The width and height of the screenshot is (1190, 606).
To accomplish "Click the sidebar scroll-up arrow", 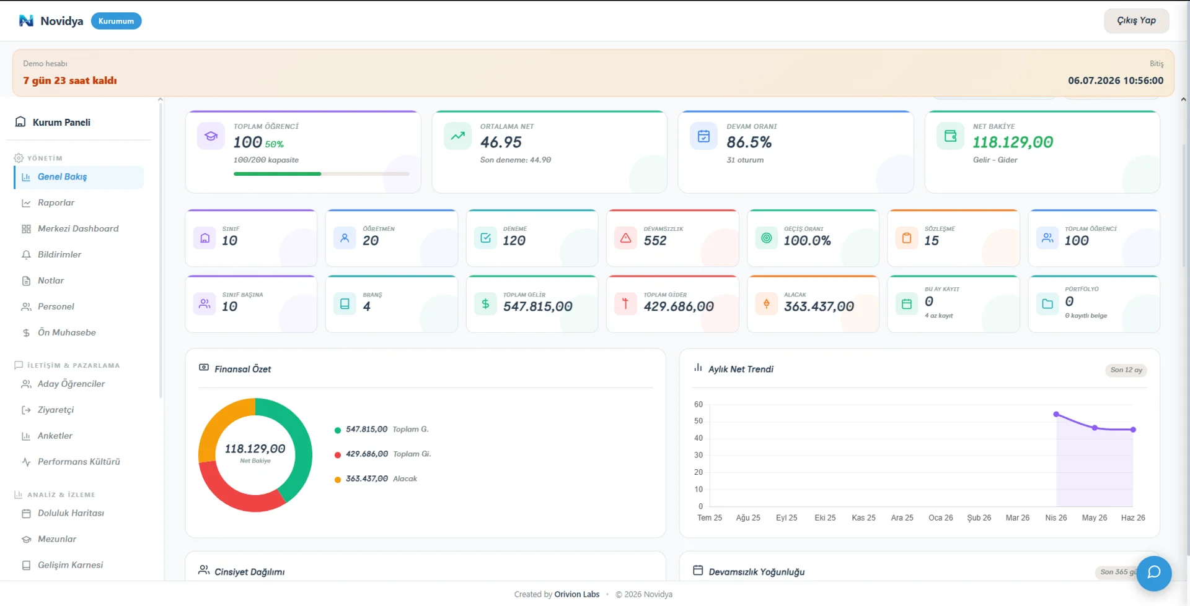I will 161,99.
